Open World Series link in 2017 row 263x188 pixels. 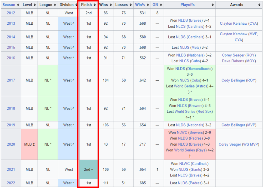184,86
